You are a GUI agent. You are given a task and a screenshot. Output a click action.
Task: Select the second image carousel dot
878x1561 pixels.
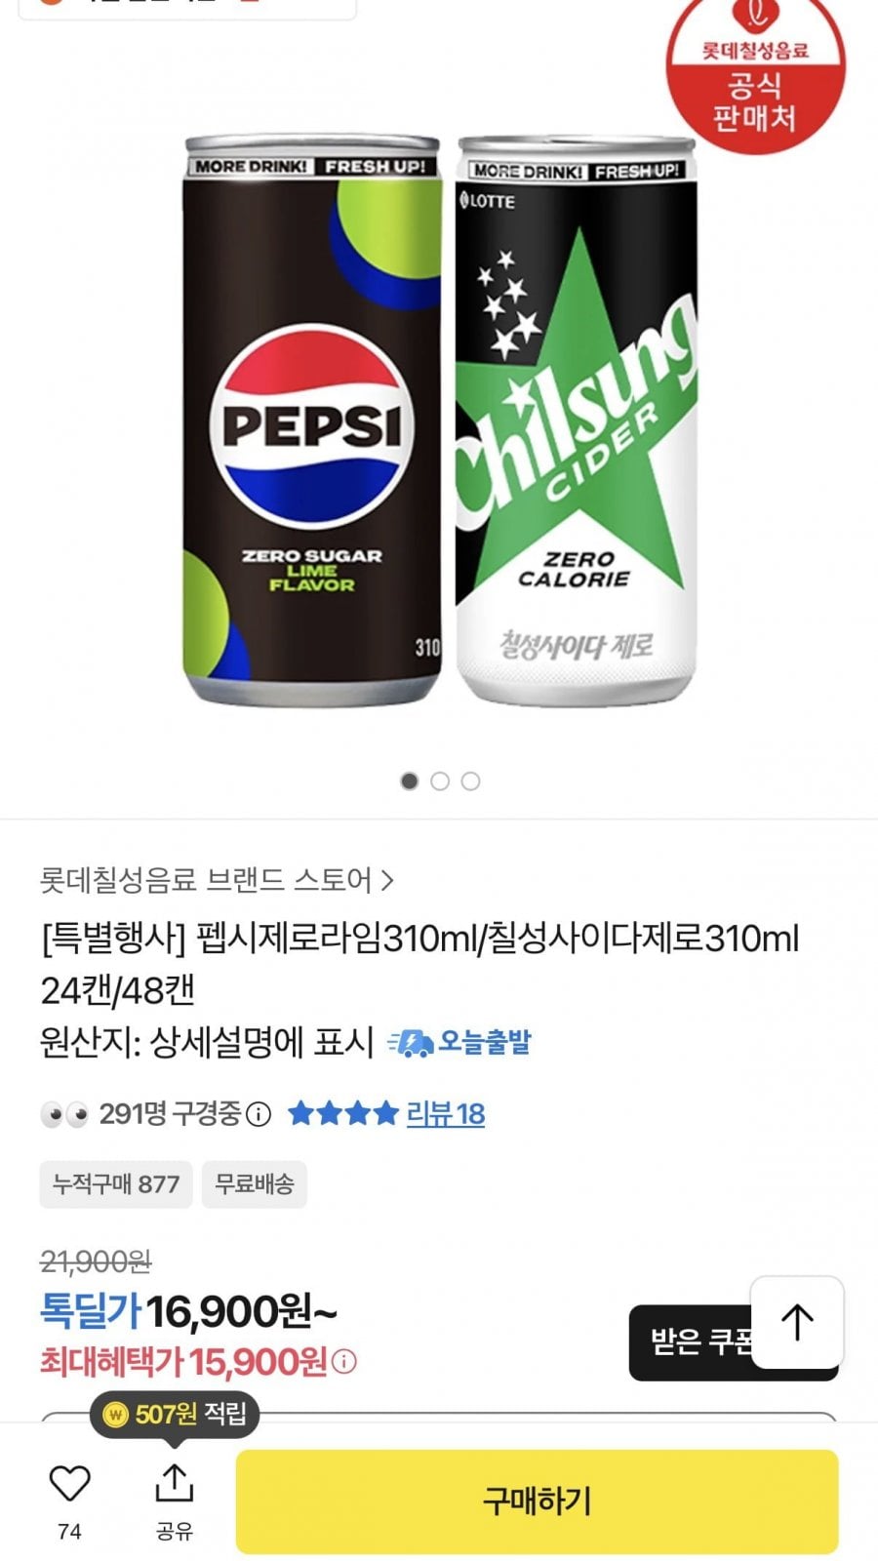[x=440, y=781]
